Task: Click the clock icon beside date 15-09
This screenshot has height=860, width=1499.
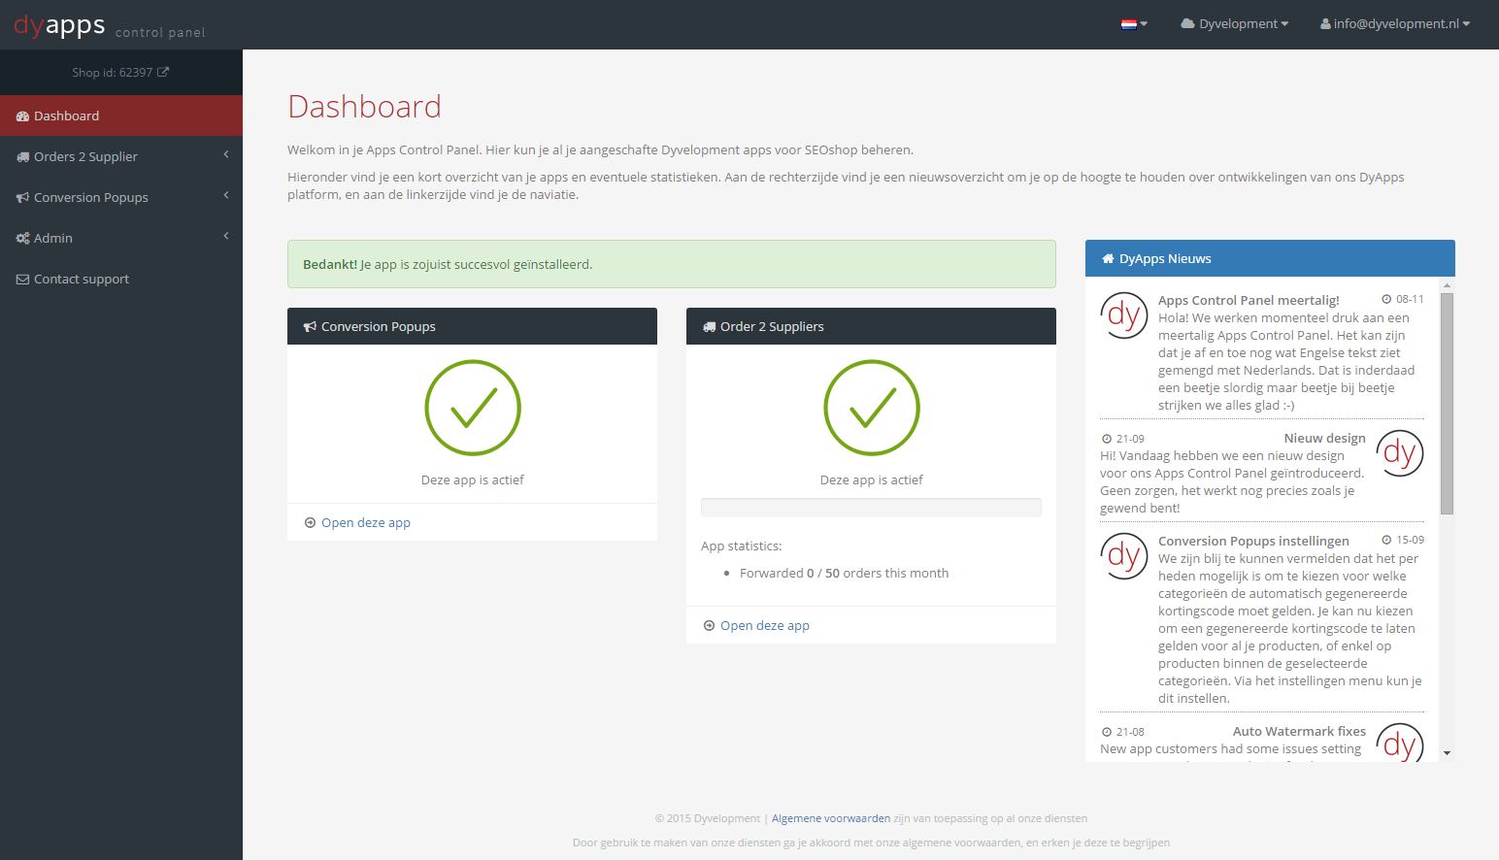Action: (1386, 540)
